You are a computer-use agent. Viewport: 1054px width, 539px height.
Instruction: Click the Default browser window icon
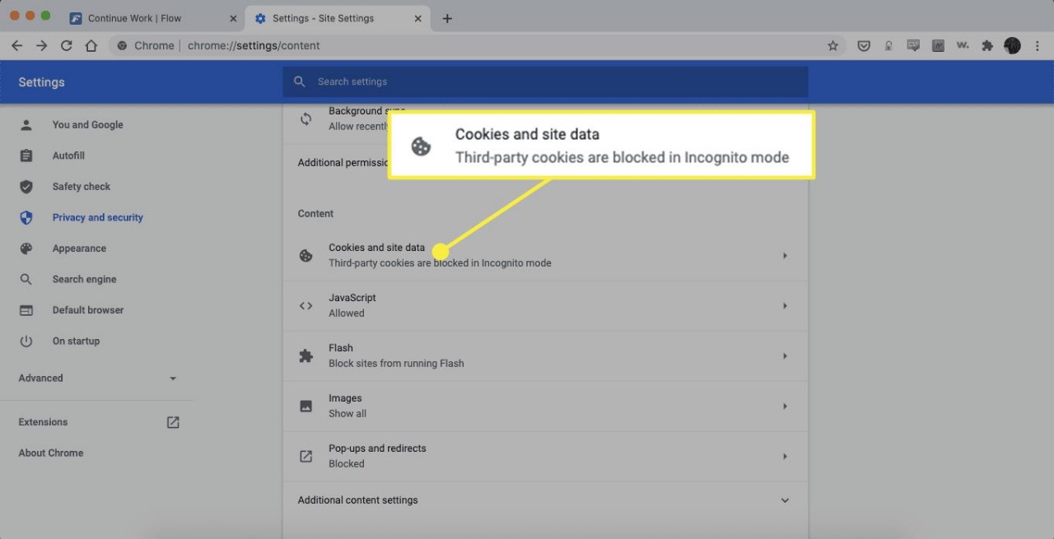26,310
